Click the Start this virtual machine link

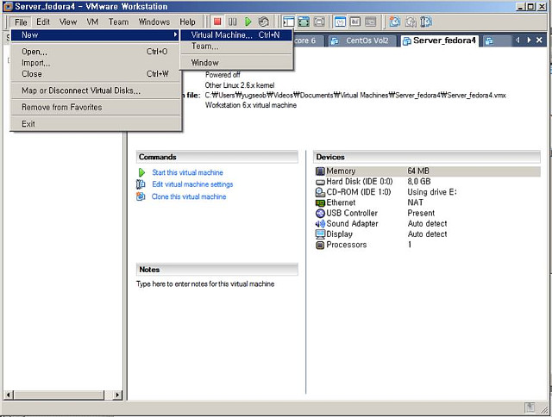187,172
